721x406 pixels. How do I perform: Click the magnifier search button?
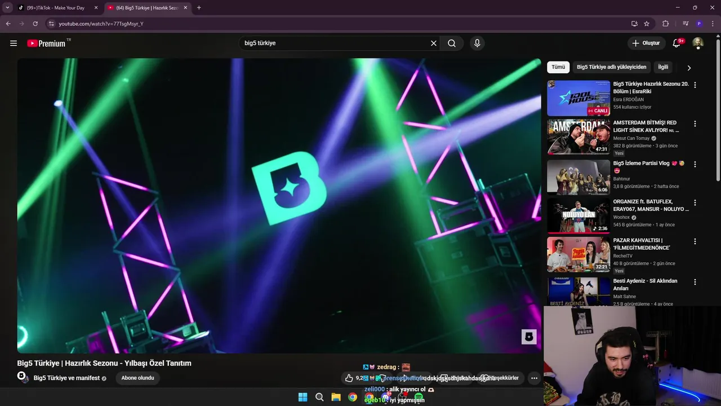[452, 43]
